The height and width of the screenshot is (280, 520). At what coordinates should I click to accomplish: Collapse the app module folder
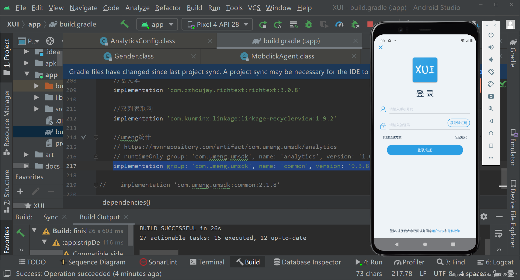pos(27,74)
